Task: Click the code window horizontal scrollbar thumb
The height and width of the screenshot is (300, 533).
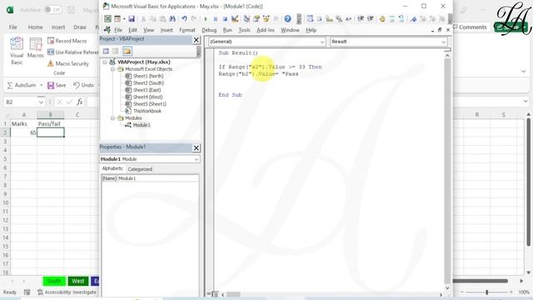Action: click(x=233, y=294)
